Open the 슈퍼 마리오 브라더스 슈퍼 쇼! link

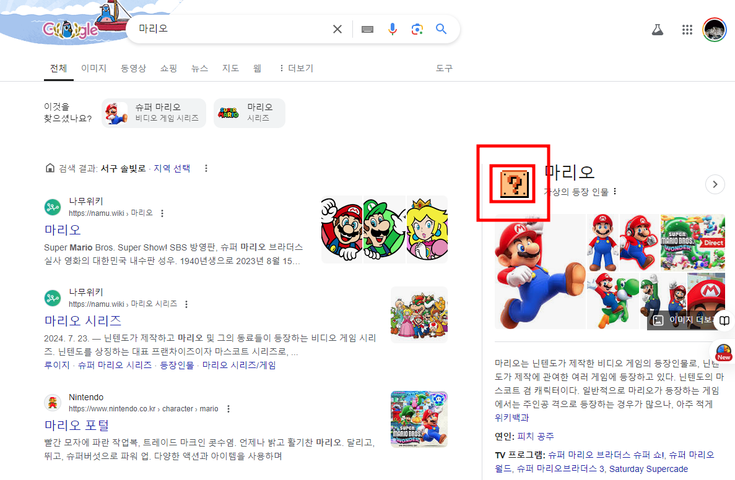(x=606, y=455)
